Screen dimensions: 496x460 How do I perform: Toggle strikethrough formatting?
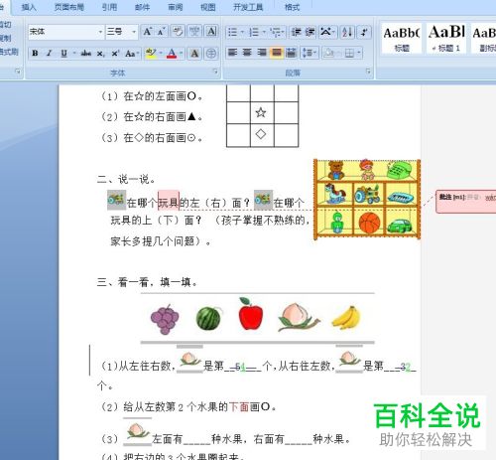coord(86,53)
